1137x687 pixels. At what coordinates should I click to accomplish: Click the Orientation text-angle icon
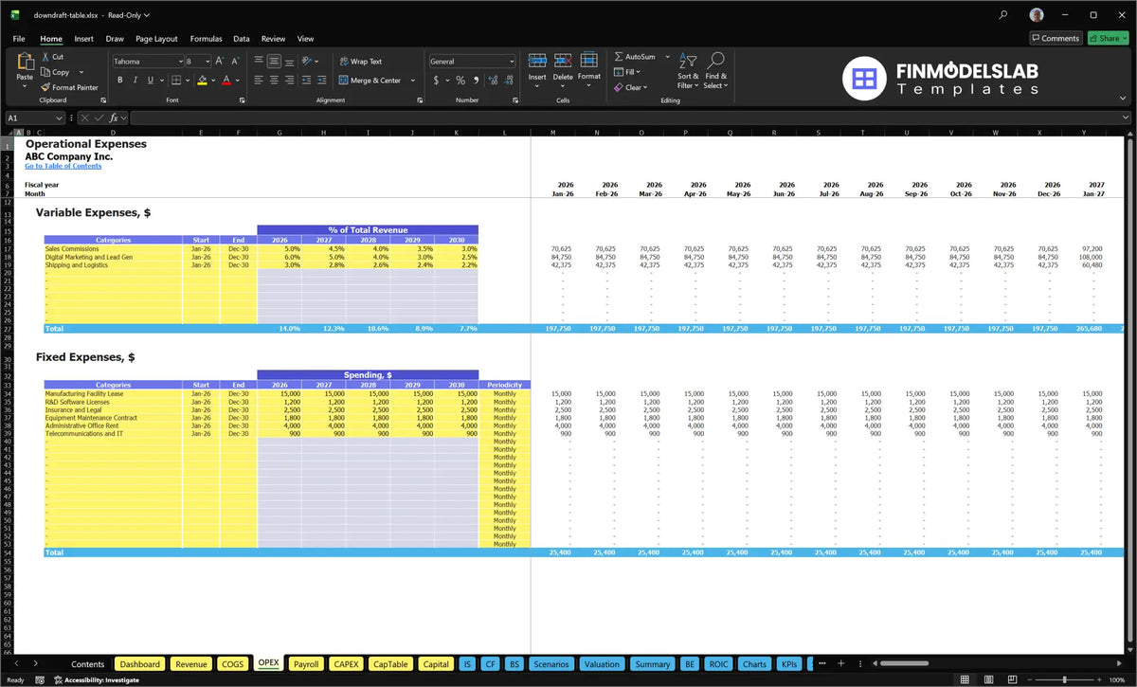309,61
